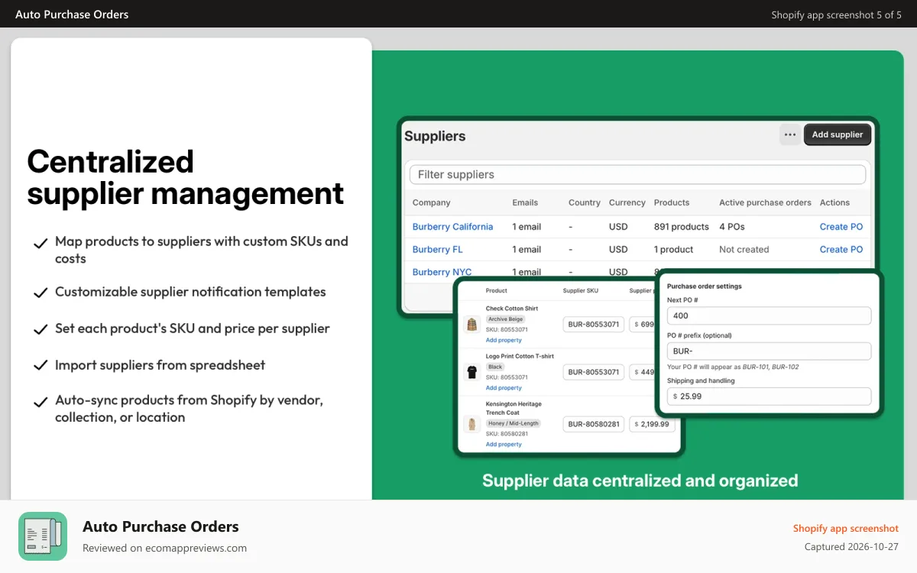
Task: Click the Shopify app screenshot orange label
Action: (x=846, y=529)
